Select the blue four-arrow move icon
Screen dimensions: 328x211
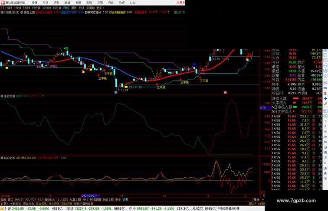pyautogui.click(x=325, y=98)
